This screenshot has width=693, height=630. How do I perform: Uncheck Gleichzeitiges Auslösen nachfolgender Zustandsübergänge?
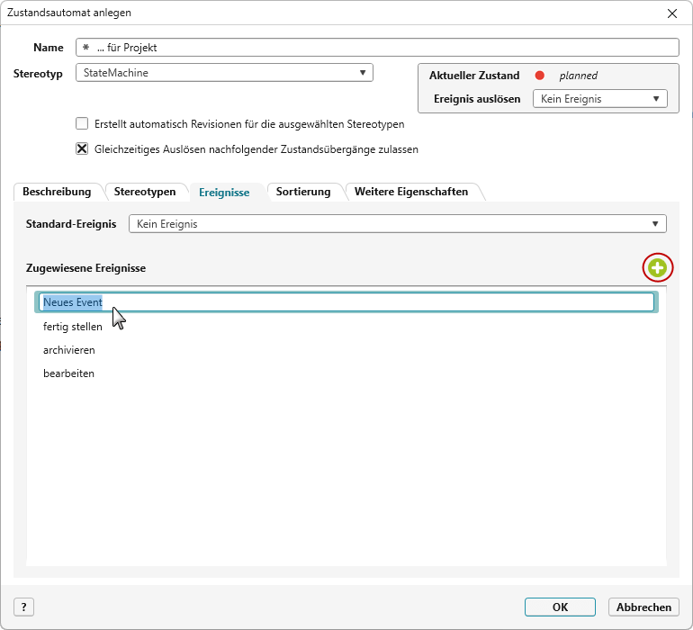click(82, 149)
